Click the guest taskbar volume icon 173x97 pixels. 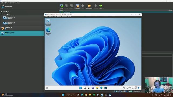coord(130,88)
